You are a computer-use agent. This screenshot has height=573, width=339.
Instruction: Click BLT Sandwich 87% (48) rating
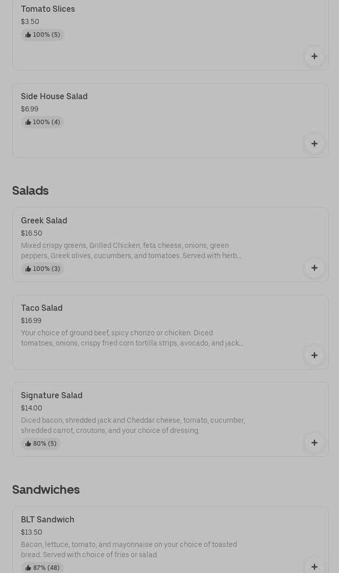pyautogui.click(x=42, y=567)
